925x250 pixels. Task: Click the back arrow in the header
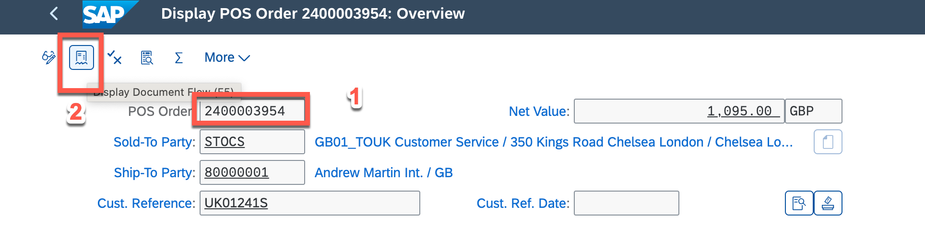click(54, 13)
